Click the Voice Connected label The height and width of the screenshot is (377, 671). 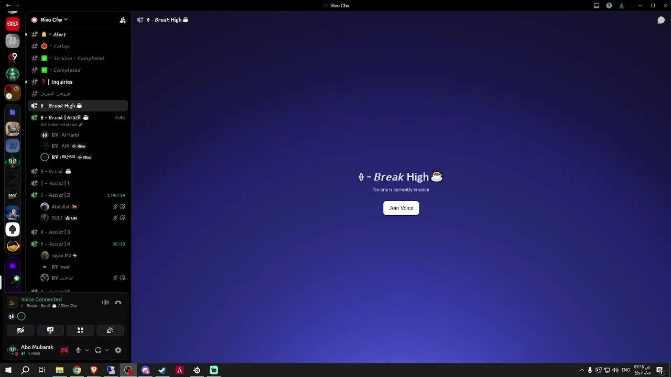click(41, 300)
